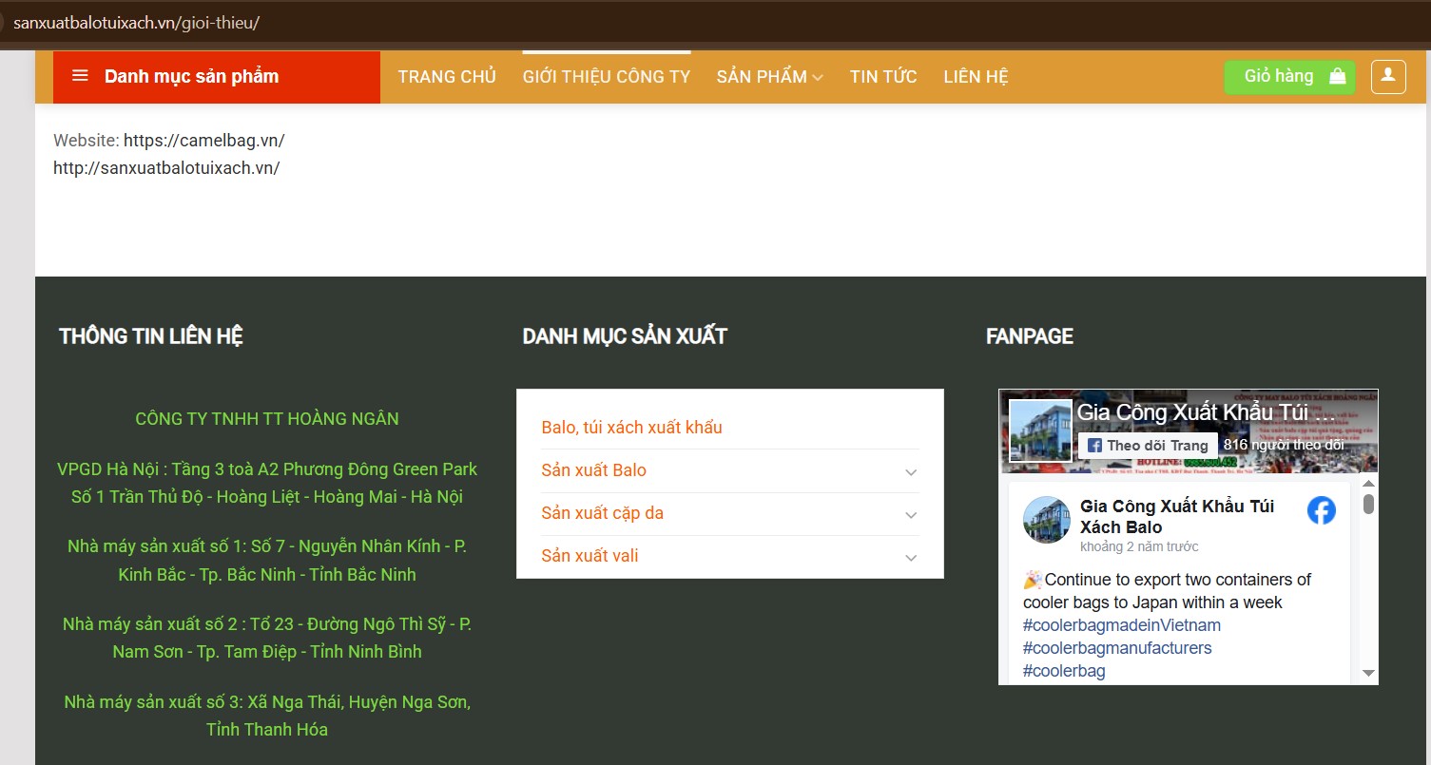Click the #coolerbagmanufacturers hashtag
1431x765 pixels.
(1117, 648)
